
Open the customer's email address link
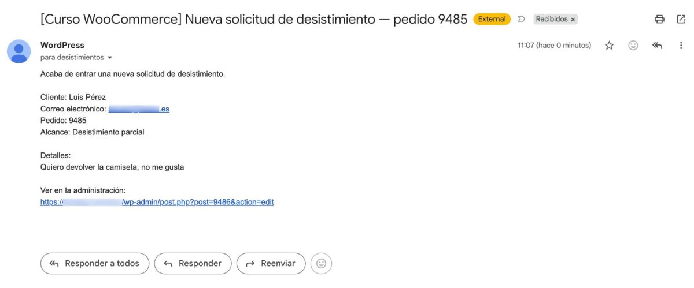coord(139,109)
